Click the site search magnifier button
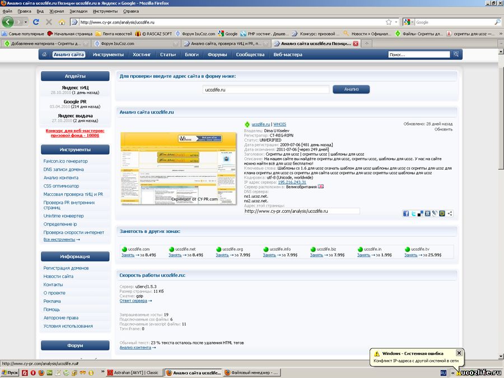Viewport: 504px width, 378px height. point(456,54)
